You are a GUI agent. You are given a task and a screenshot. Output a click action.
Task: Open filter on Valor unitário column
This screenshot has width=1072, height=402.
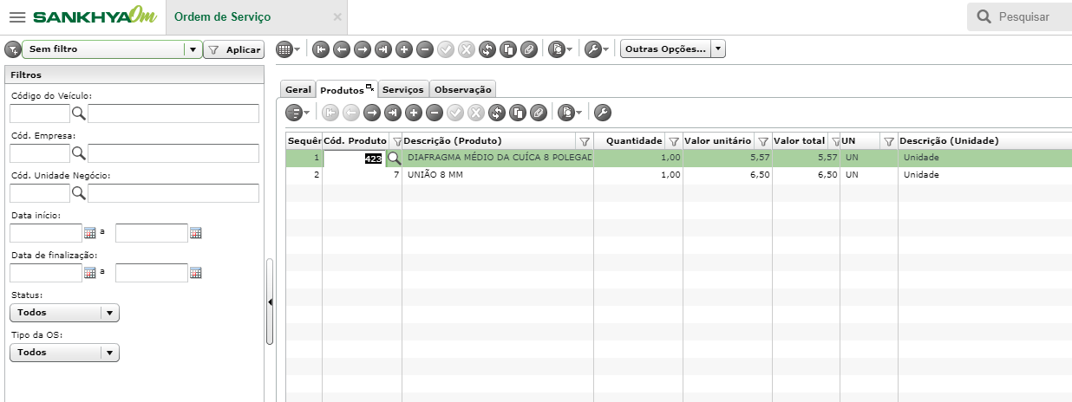pyautogui.click(x=762, y=141)
